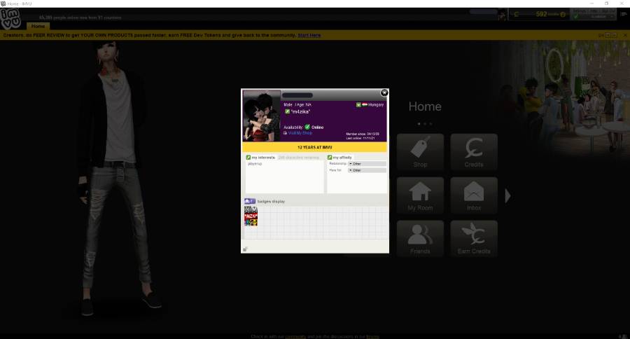
Task: Follow the Start Here link in yellow banner
Action: tap(309, 36)
